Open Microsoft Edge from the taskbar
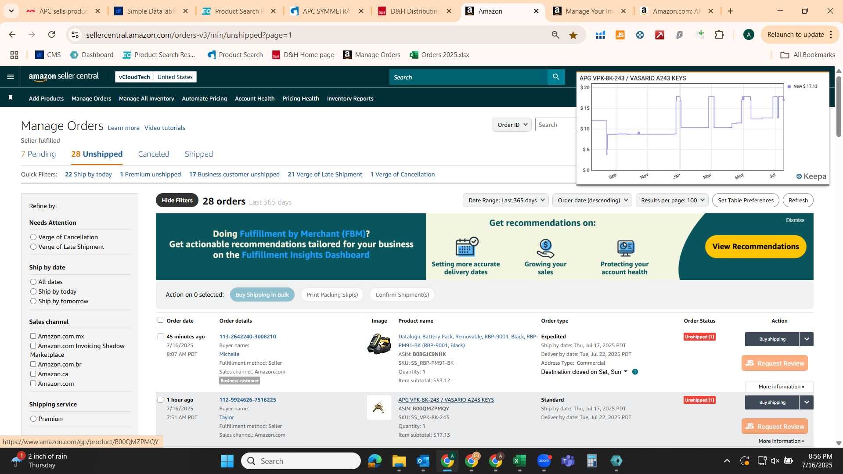 click(x=375, y=461)
